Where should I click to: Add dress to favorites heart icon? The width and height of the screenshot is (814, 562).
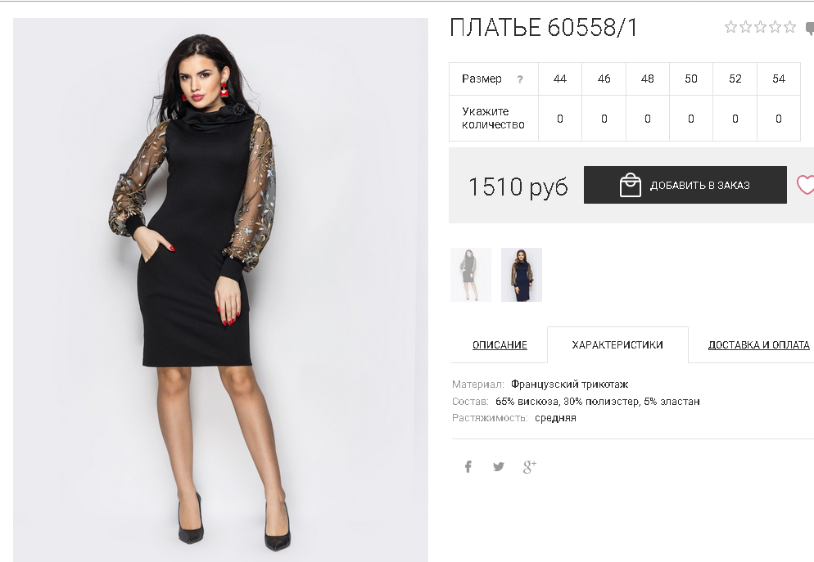point(805,185)
